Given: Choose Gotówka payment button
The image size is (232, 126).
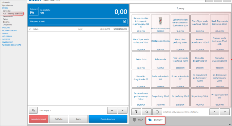Looking at the screenshot, I should pyautogui.click(x=59, y=119).
